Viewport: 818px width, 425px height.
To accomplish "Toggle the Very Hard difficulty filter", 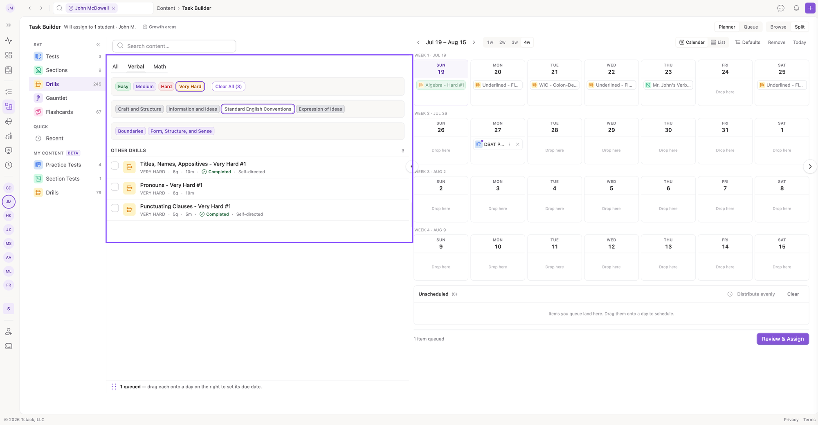I will pos(190,87).
